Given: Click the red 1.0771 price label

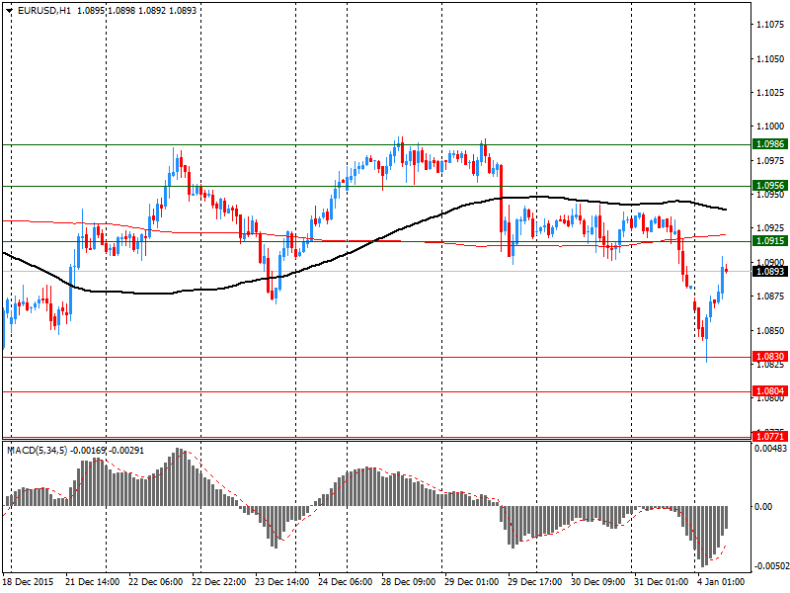Looking at the screenshot, I should tap(770, 436).
